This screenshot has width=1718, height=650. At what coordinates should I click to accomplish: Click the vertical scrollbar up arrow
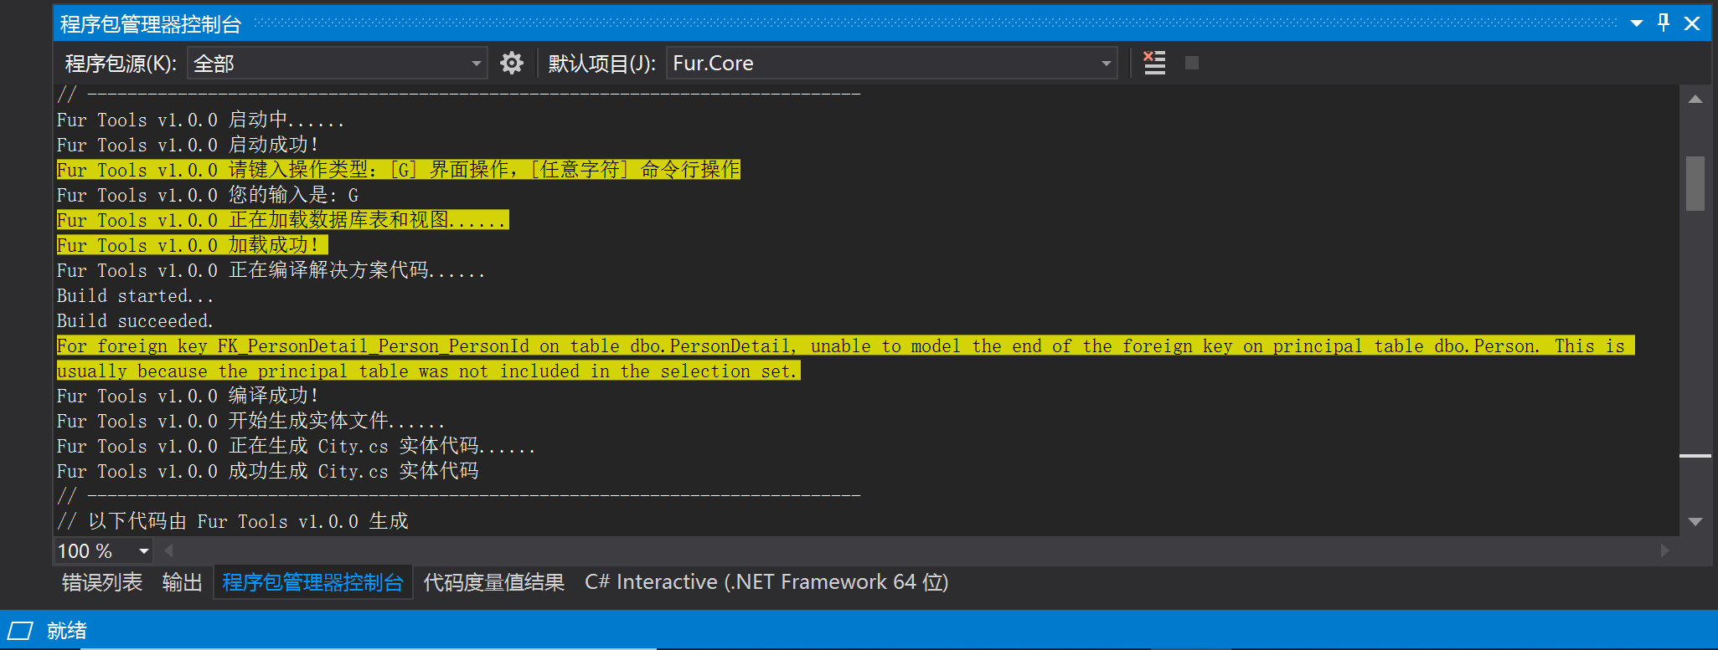(x=1695, y=100)
